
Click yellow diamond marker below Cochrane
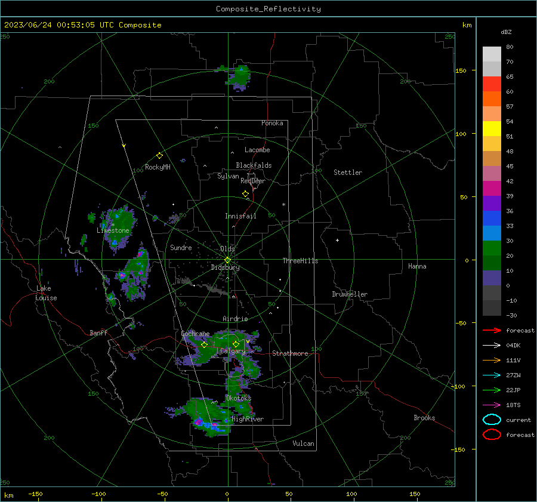[x=204, y=345]
